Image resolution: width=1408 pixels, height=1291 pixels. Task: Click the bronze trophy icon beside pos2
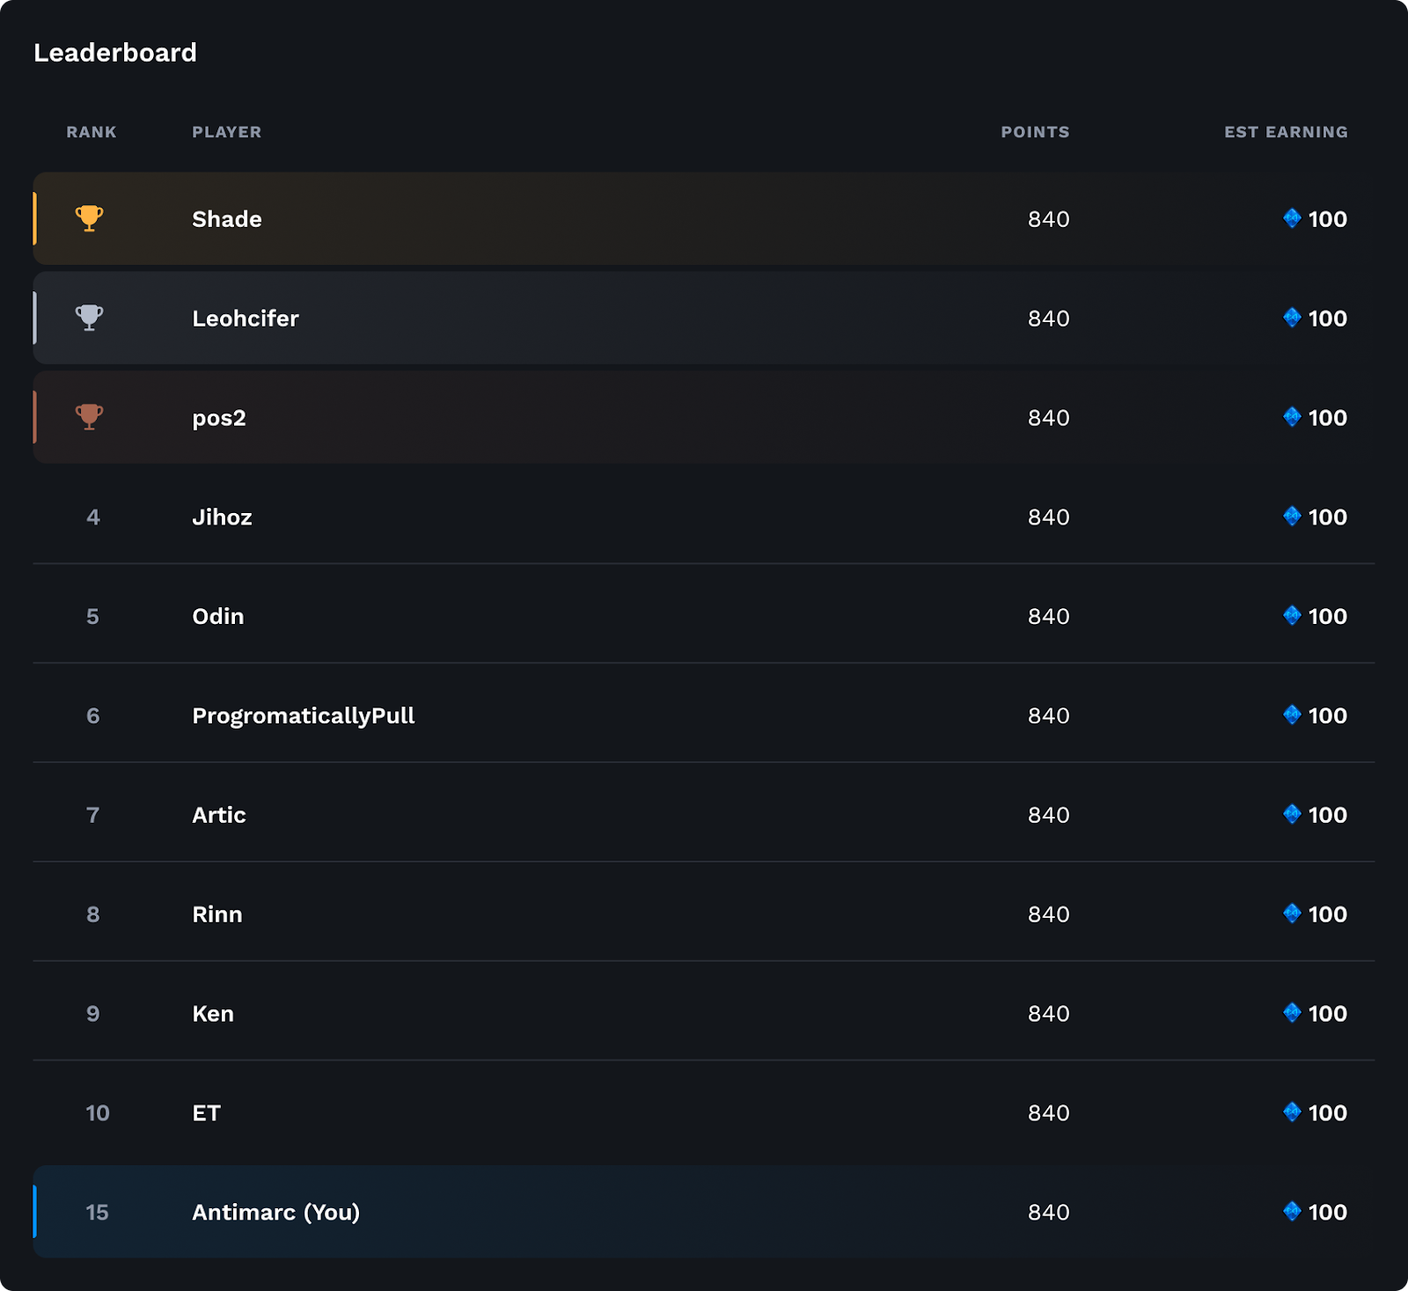click(89, 416)
